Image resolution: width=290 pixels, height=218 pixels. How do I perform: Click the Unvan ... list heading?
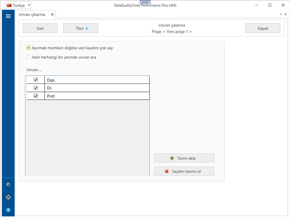pos(34,70)
